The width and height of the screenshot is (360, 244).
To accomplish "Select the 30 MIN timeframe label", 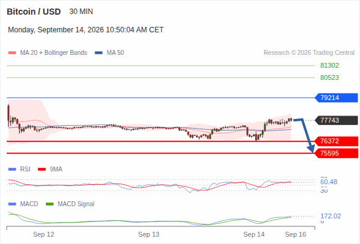I will 81,12.
